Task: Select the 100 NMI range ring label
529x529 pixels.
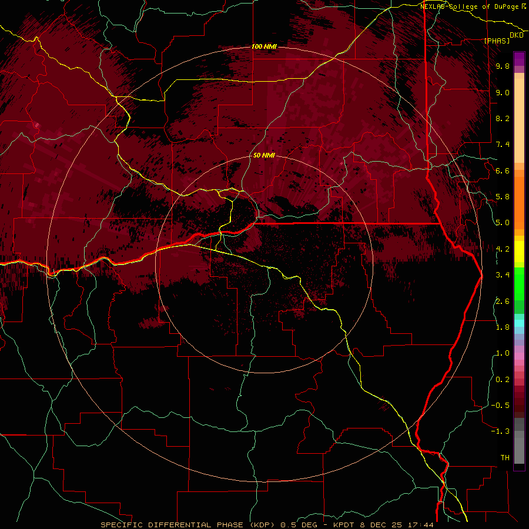Action: 264,46
